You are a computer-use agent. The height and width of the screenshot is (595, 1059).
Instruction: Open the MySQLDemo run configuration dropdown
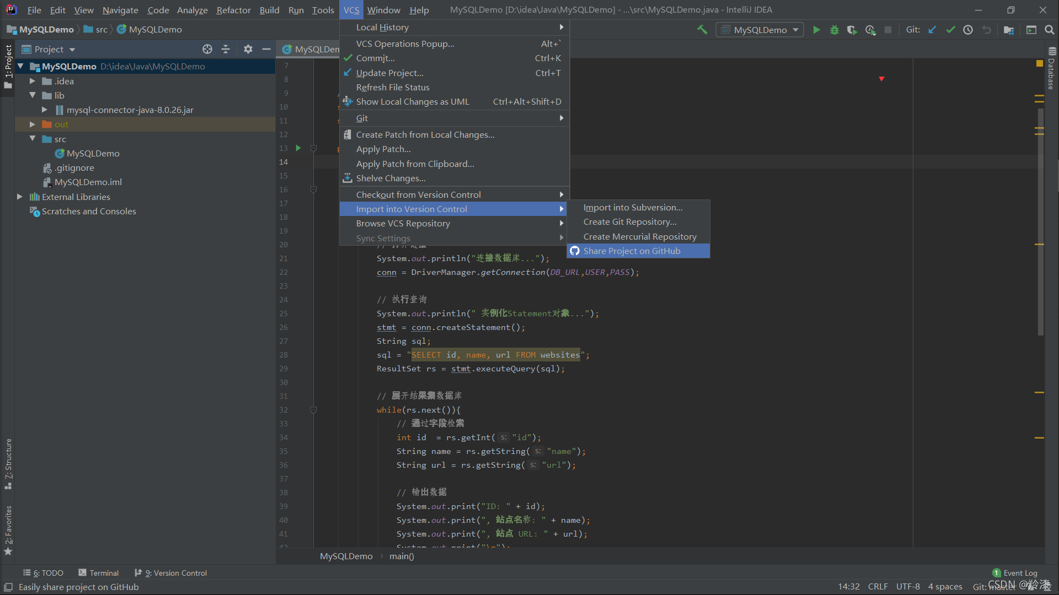click(x=760, y=30)
